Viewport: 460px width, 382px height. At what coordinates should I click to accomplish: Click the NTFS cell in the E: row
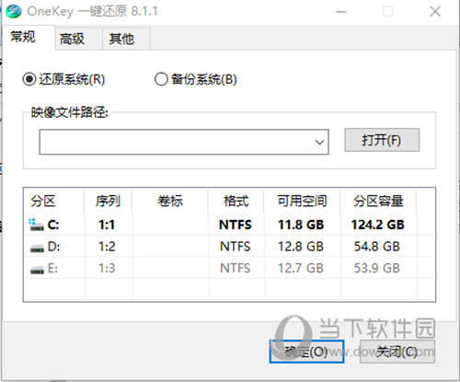[x=236, y=268]
